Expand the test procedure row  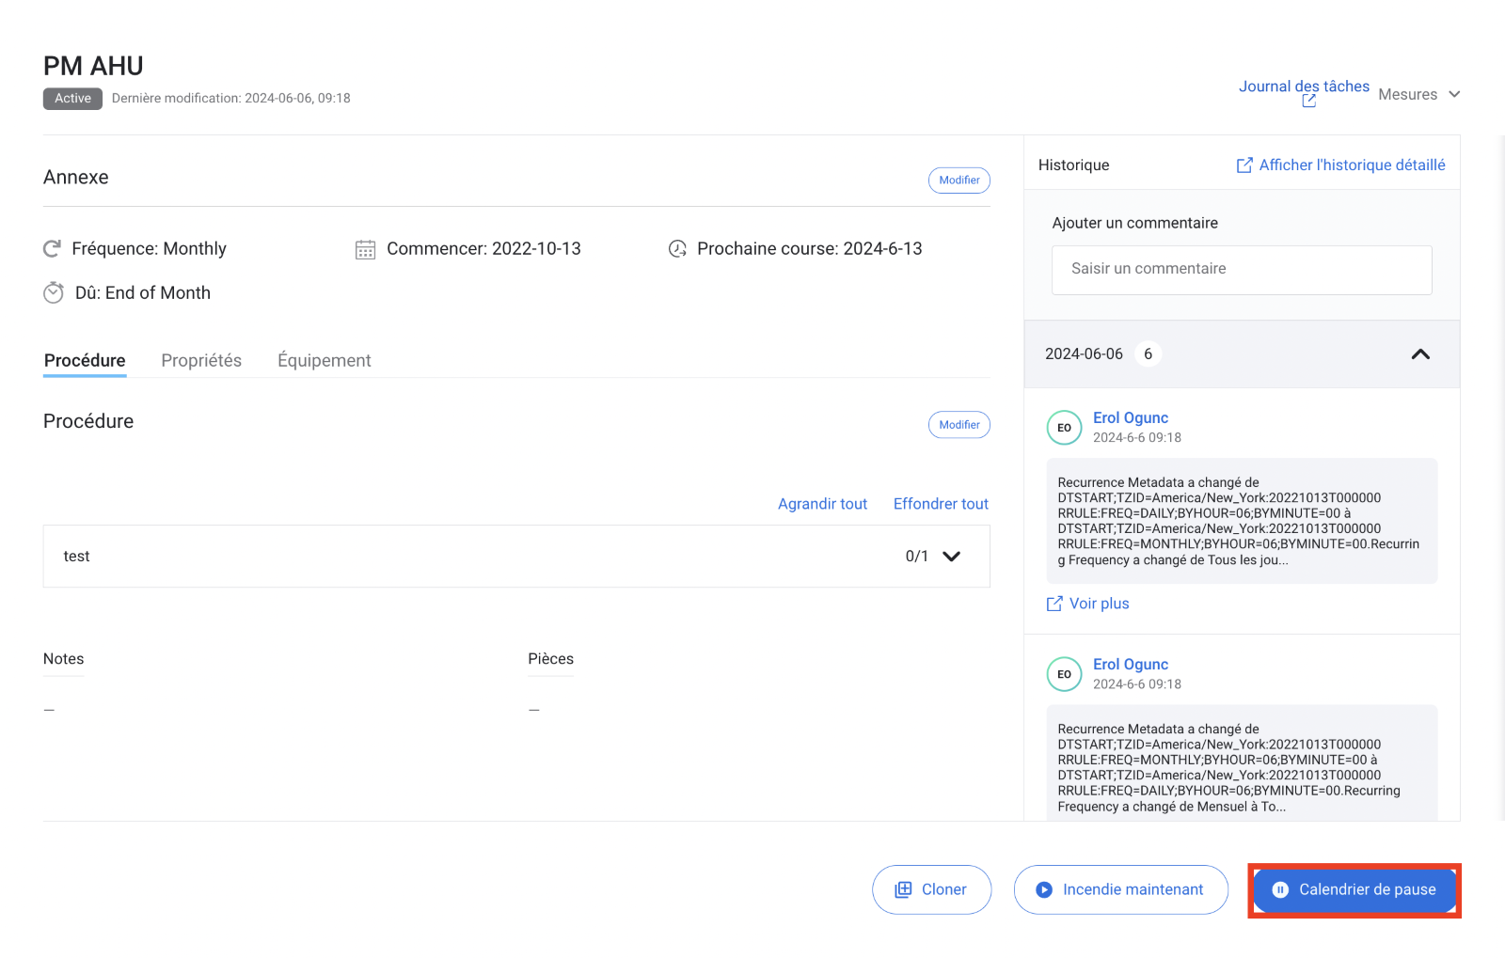click(x=951, y=557)
